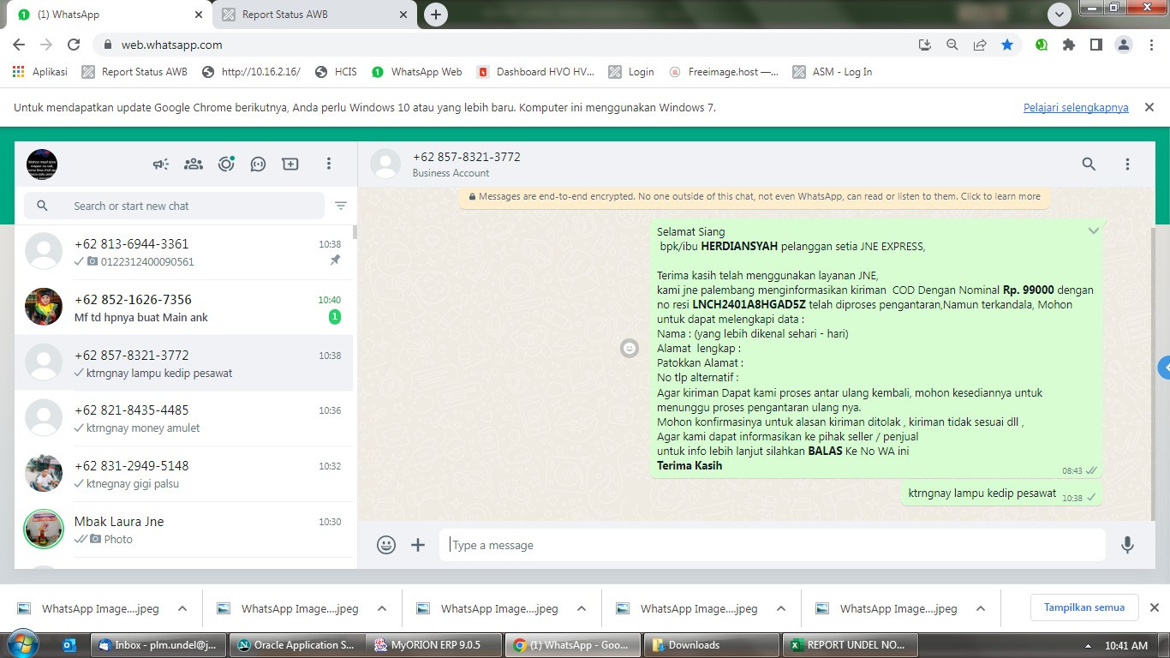This screenshot has height=658, width=1170.
Task: Open Chrome profile avatar
Action: coord(1124,45)
